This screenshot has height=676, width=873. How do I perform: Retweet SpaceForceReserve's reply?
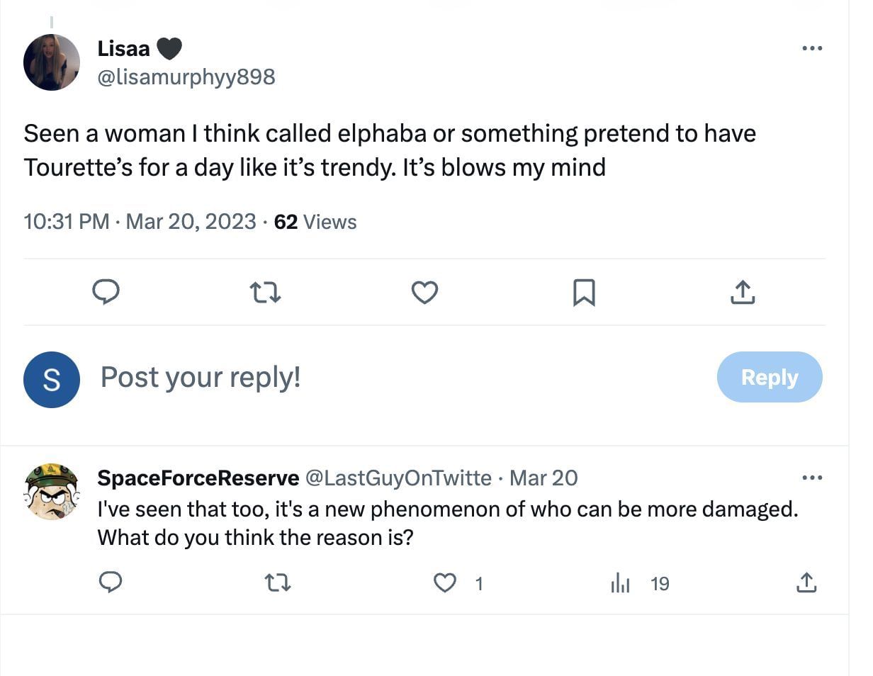point(277,583)
